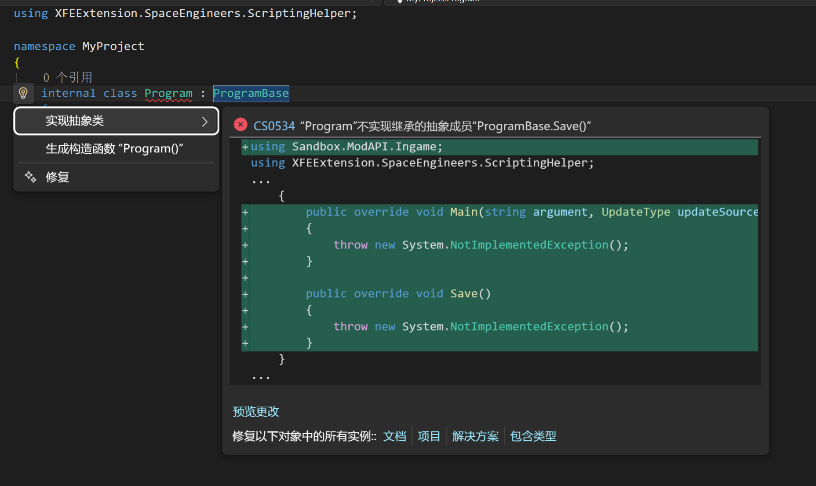Click the "0 个引用" CodeLens indicator
Viewport: 816px width, 486px height.
(68, 78)
